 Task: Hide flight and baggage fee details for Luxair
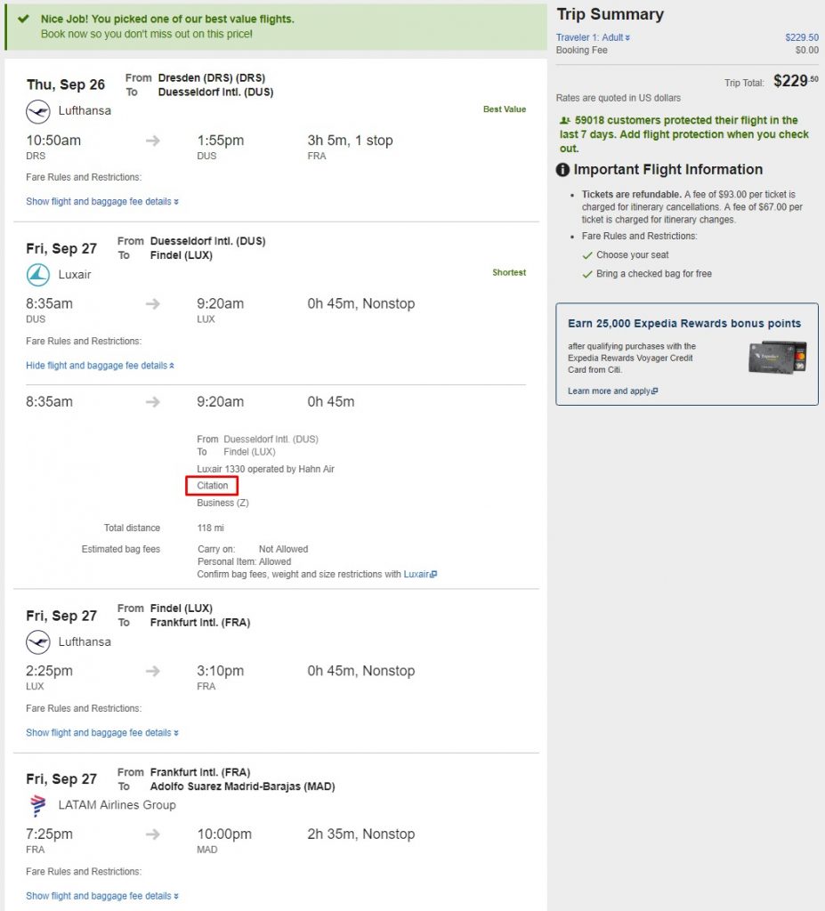(x=100, y=366)
